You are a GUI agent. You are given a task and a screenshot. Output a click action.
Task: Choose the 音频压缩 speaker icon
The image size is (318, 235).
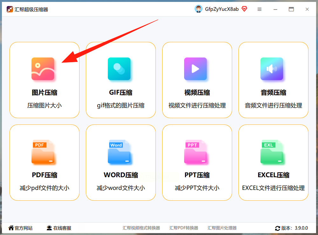pyautogui.click(x=272, y=69)
